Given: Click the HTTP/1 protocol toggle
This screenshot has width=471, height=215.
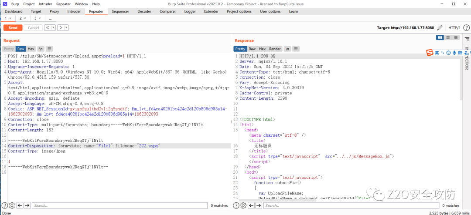Looking at the screenshot, I should point(454,27).
